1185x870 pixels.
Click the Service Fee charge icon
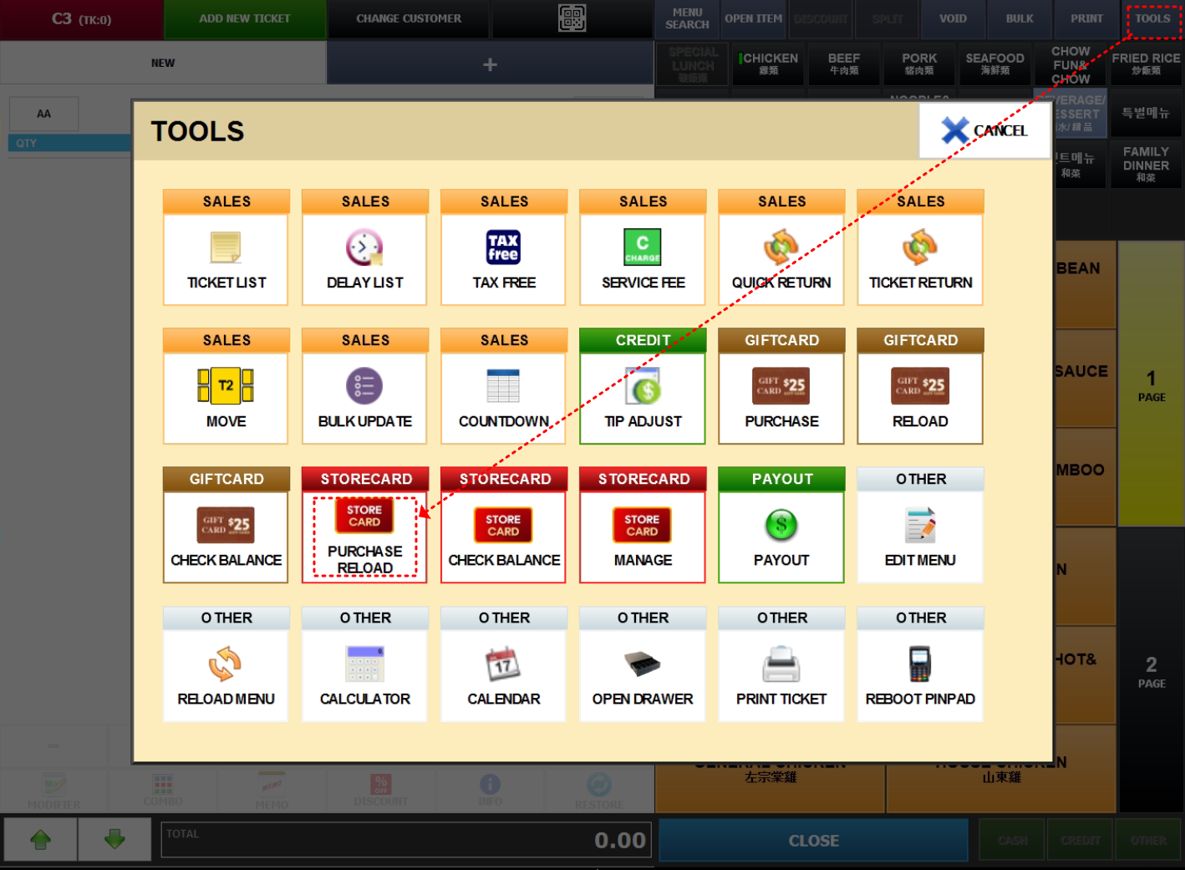[643, 248]
